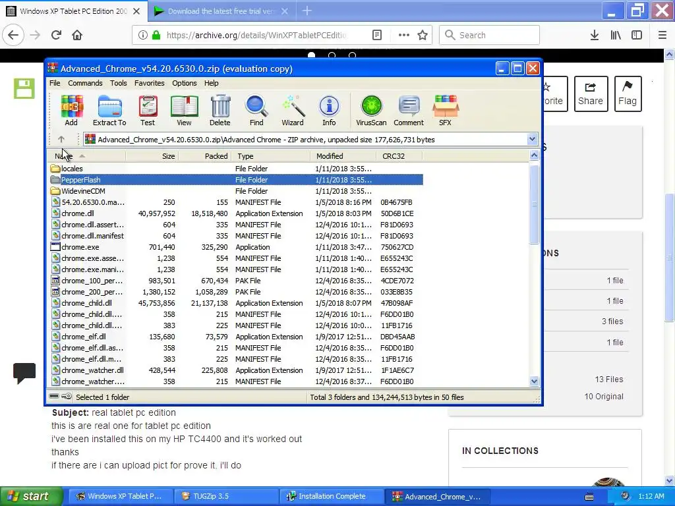
Task: Open the Firefox library icon
Action: [616, 35]
